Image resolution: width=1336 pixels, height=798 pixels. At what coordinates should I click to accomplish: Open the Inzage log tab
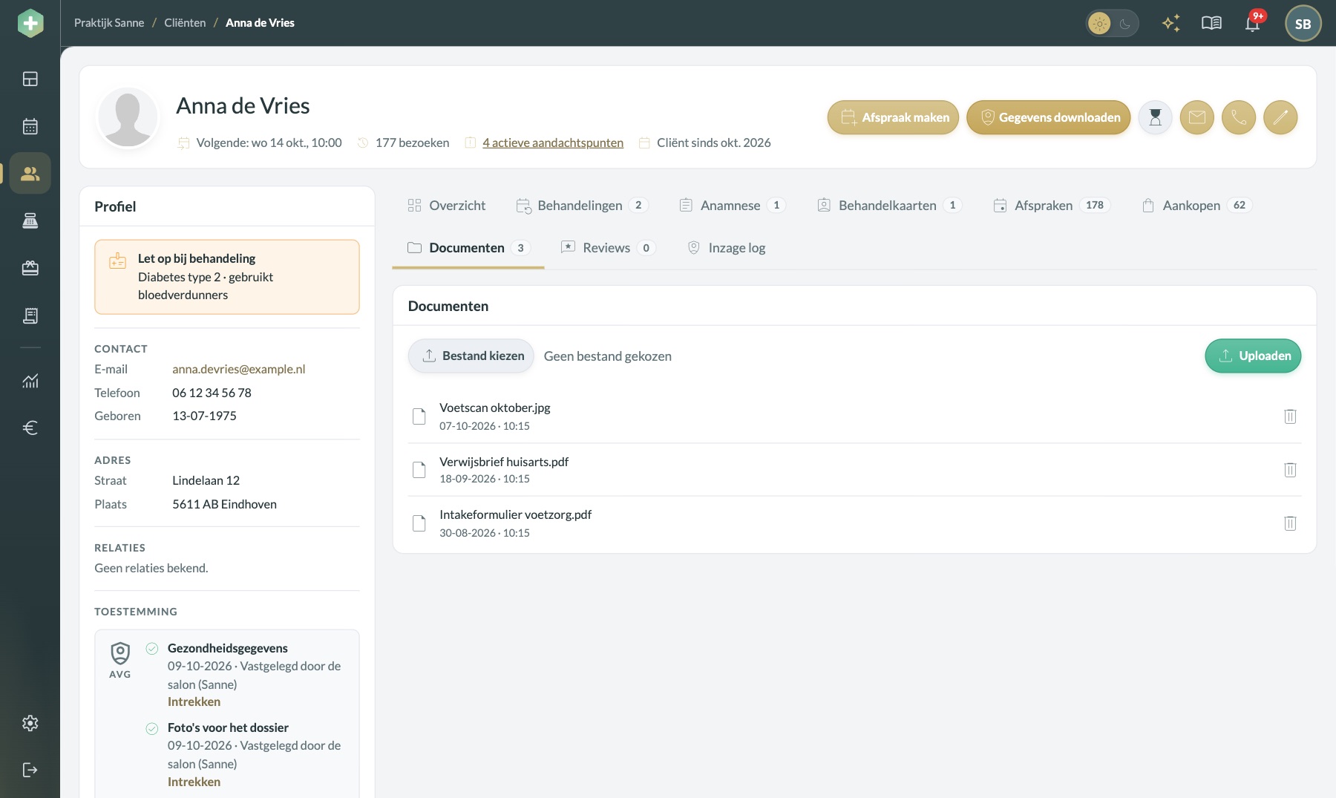(727, 248)
